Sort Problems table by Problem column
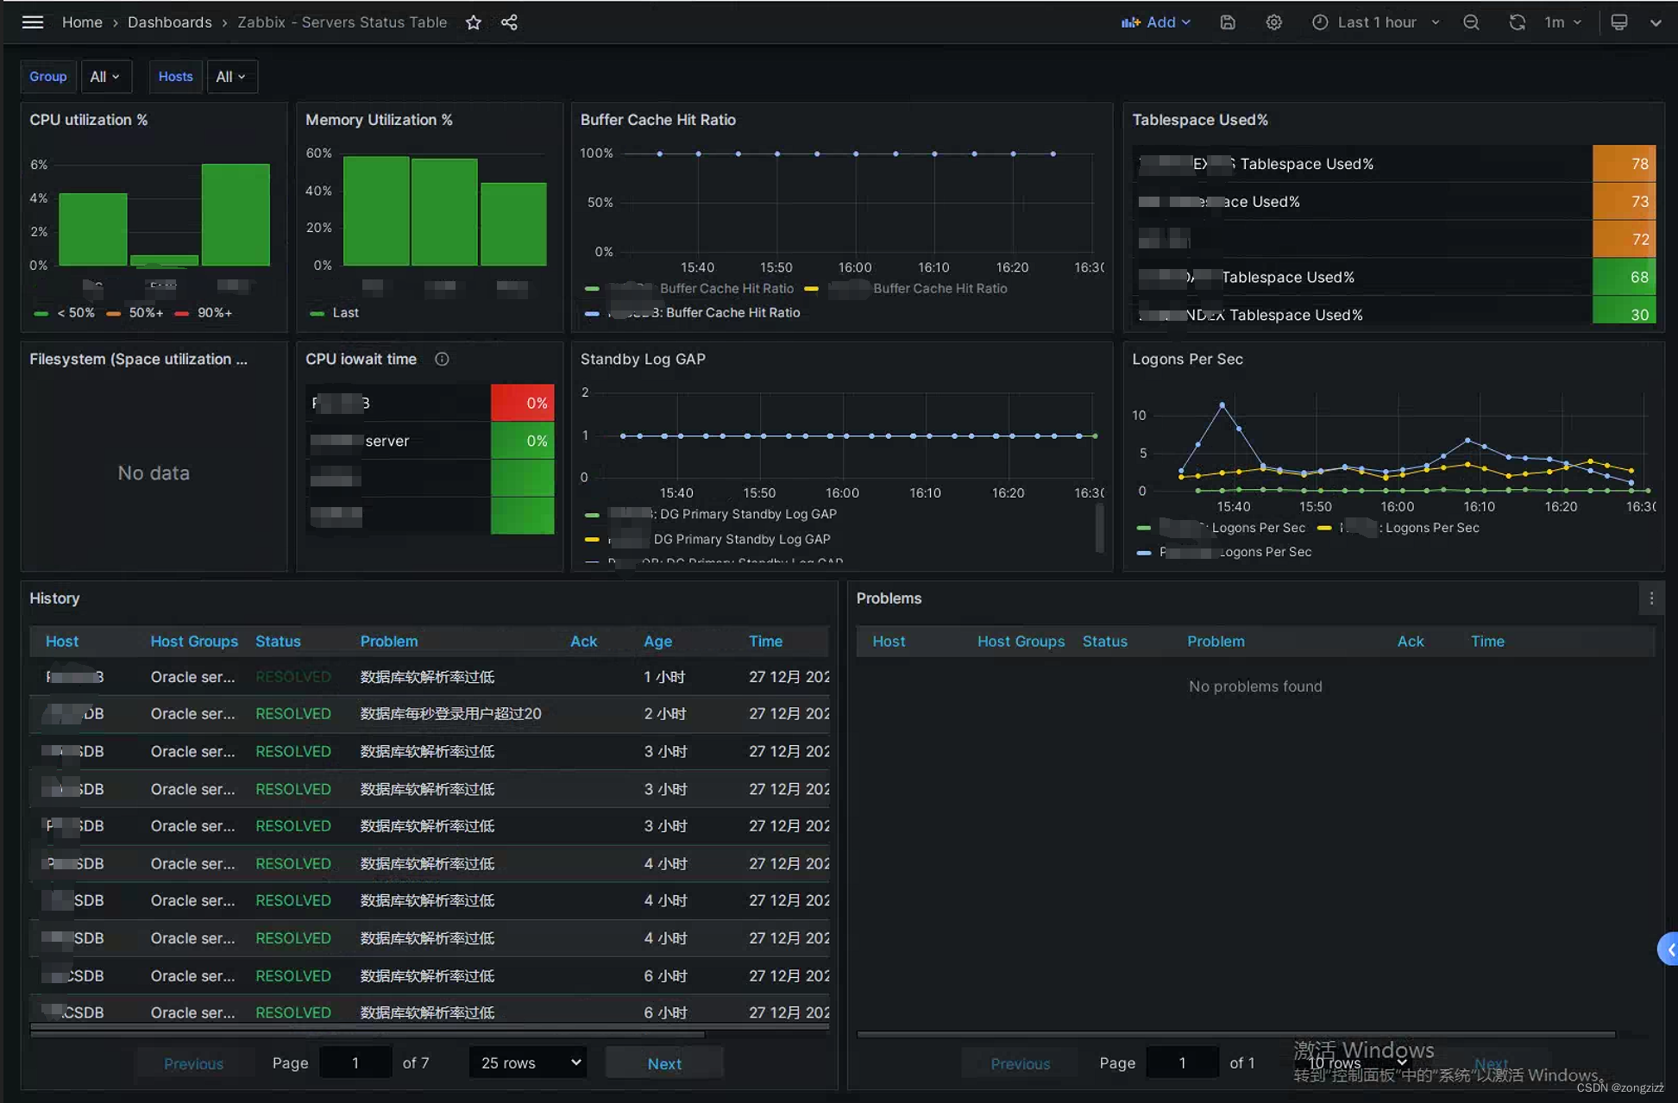Screen dimensions: 1678x1103 tap(1216, 642)
